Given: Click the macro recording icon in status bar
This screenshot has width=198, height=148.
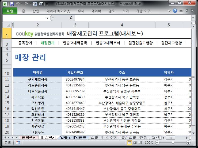Looking at the screenshot, I should (x=18, y=143).
